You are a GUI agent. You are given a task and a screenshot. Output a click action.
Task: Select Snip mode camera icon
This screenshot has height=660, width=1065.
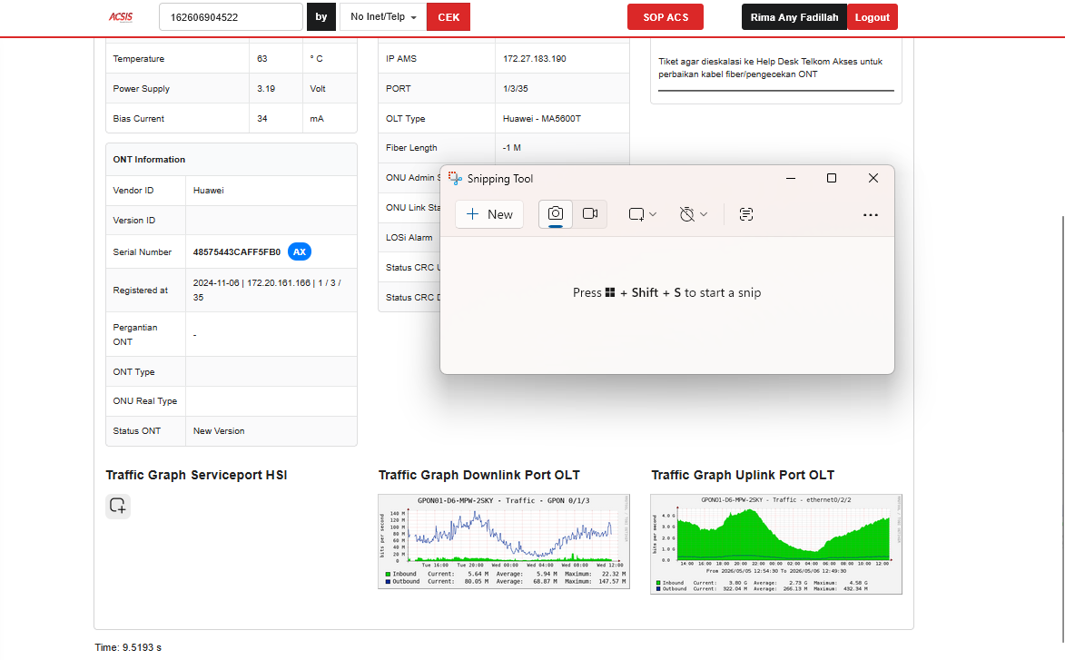556,214
